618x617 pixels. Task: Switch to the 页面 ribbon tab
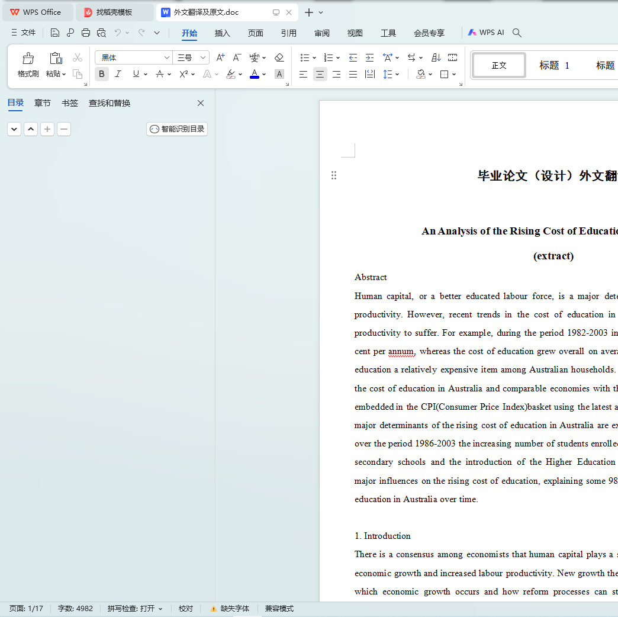click(255, 33)
